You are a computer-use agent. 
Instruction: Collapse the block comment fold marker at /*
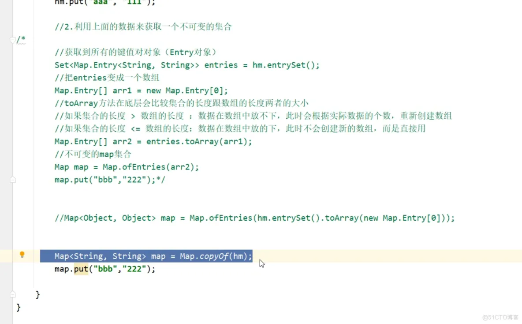12,40
